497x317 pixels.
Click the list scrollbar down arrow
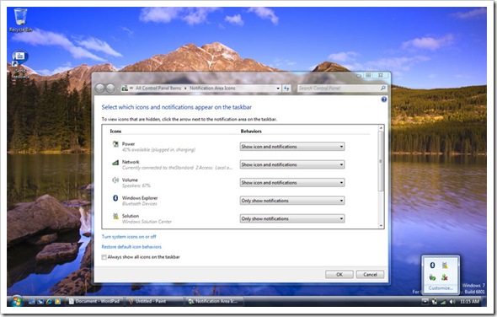[x=381, y=226]
